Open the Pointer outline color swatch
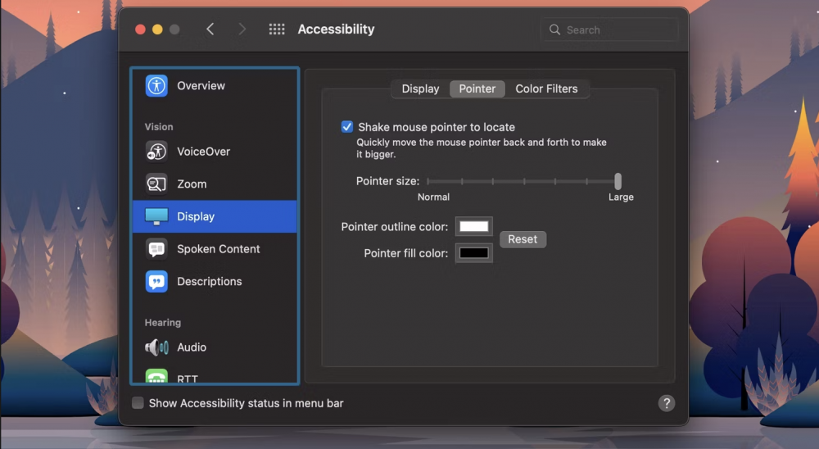This screenshot has height=449, width=819. click(x=473, y=227)
